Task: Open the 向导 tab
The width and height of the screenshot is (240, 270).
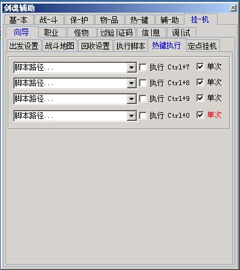Action: (22, 32)
